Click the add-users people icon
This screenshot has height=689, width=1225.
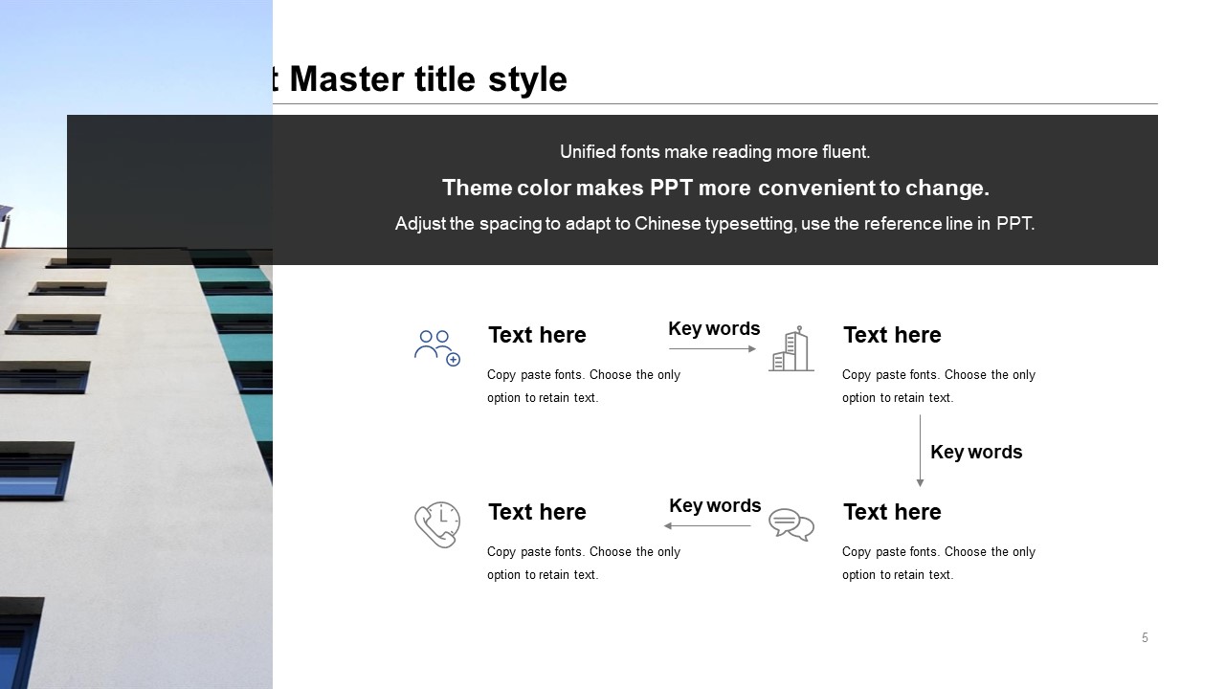[x=437, y=347]
